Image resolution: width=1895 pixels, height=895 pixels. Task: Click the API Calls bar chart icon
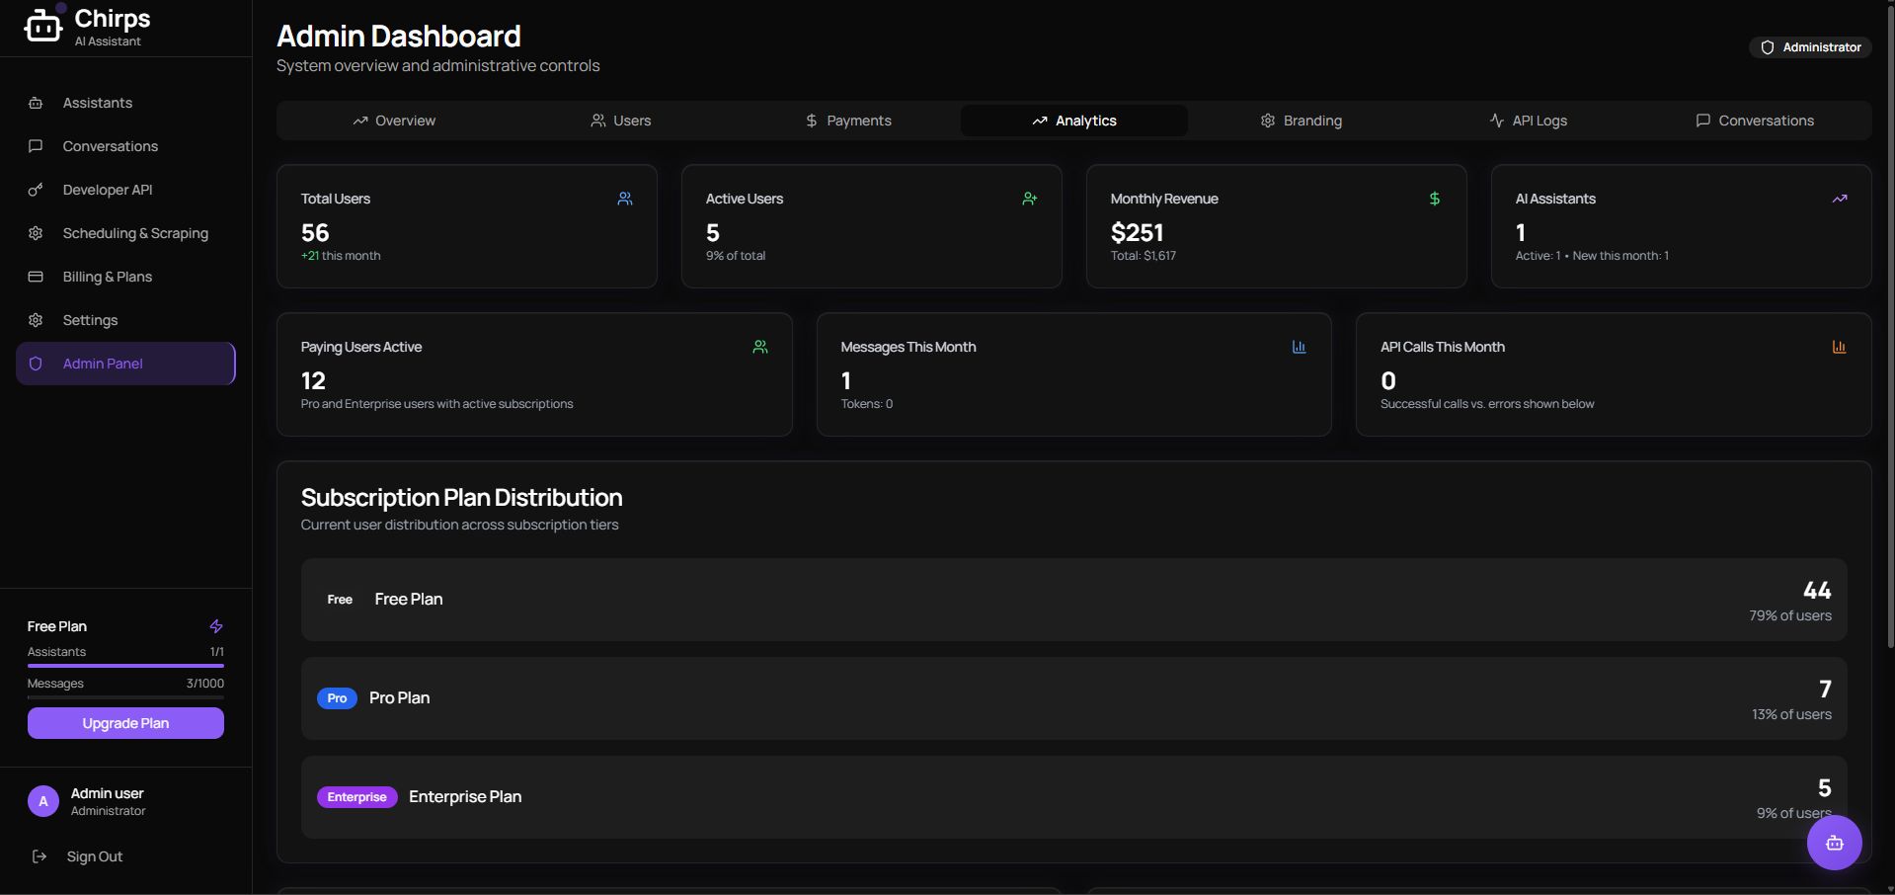click(x=1839, y=347)
